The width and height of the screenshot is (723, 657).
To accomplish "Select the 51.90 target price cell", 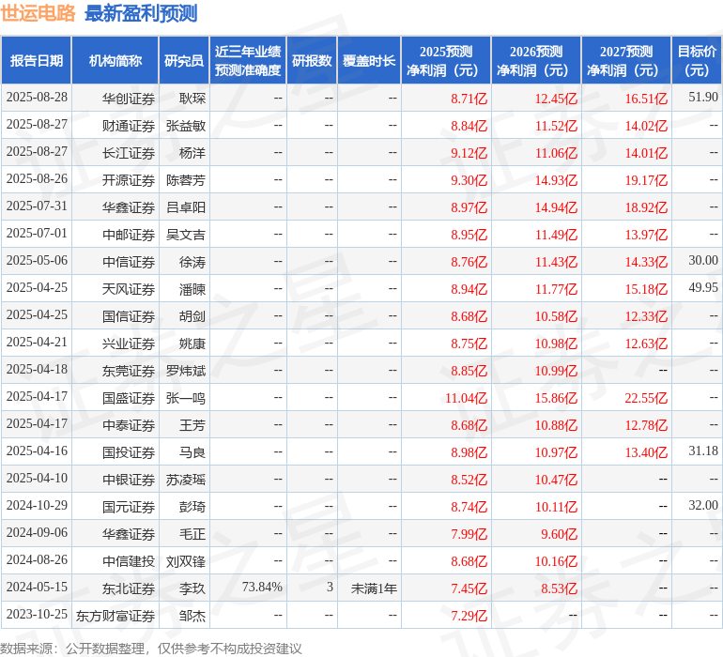I will point(702,98).
